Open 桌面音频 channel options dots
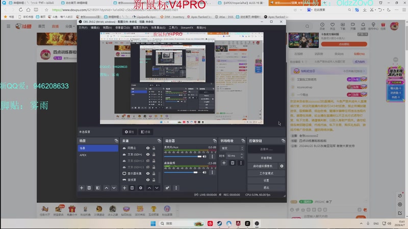This screenshot has height=229, width=408. pyautogui.click(x=212, y=173)
